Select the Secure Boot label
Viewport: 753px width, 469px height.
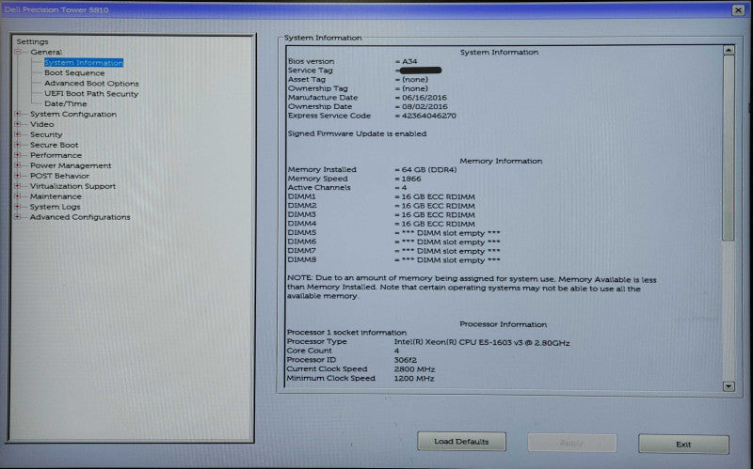(54, 145)
